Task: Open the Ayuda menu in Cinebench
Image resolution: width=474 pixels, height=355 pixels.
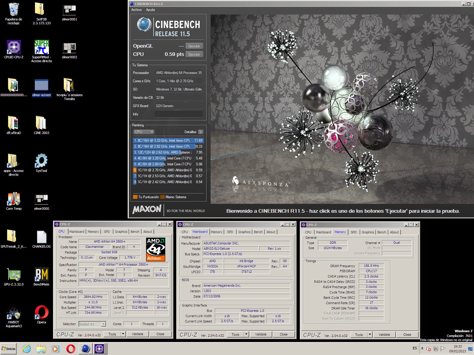Action: (150, 10)
